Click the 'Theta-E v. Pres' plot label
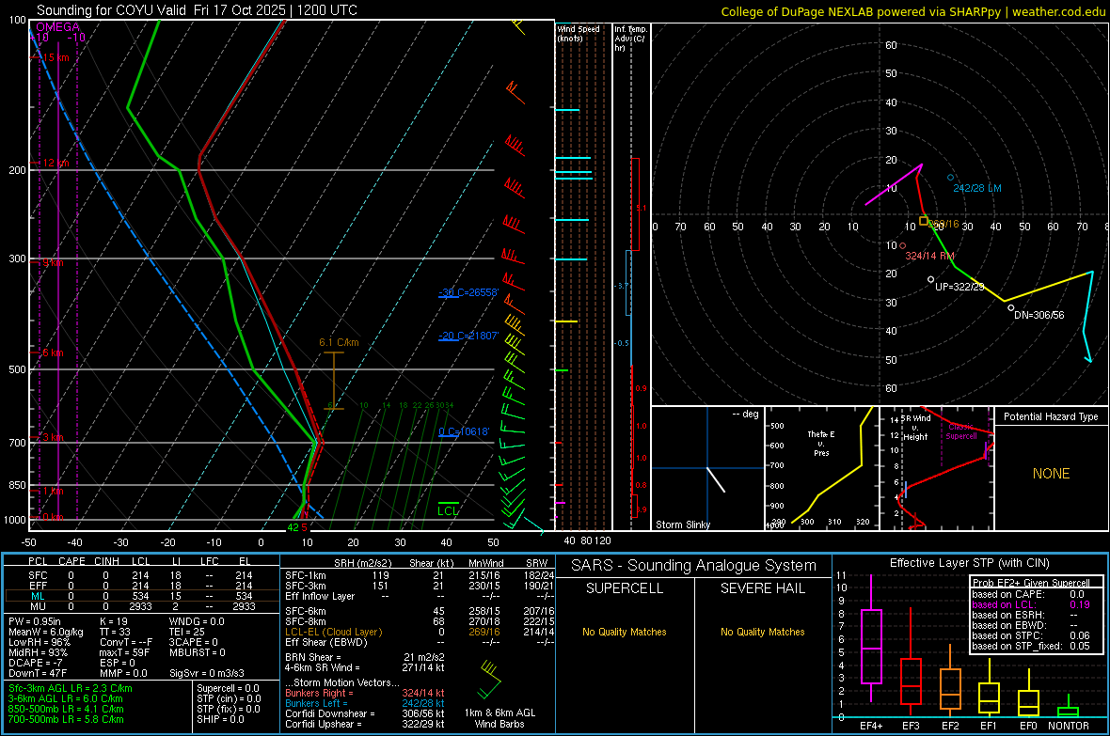1110x736 pixels. point(821,443)
